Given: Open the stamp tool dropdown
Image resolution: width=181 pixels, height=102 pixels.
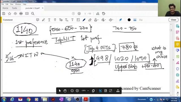Looking at the screenshot, I should click(x=96, y=20).
